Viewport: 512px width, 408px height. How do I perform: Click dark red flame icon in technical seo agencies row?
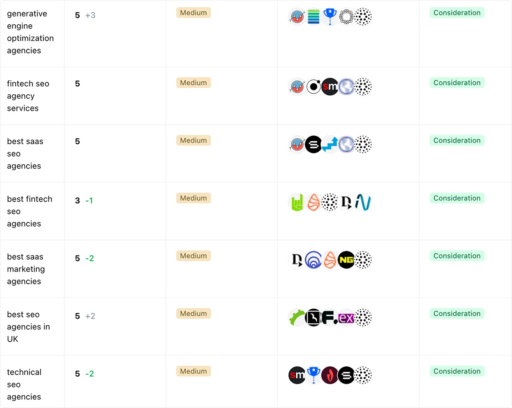pyautogui.click(x=330, y=375)
